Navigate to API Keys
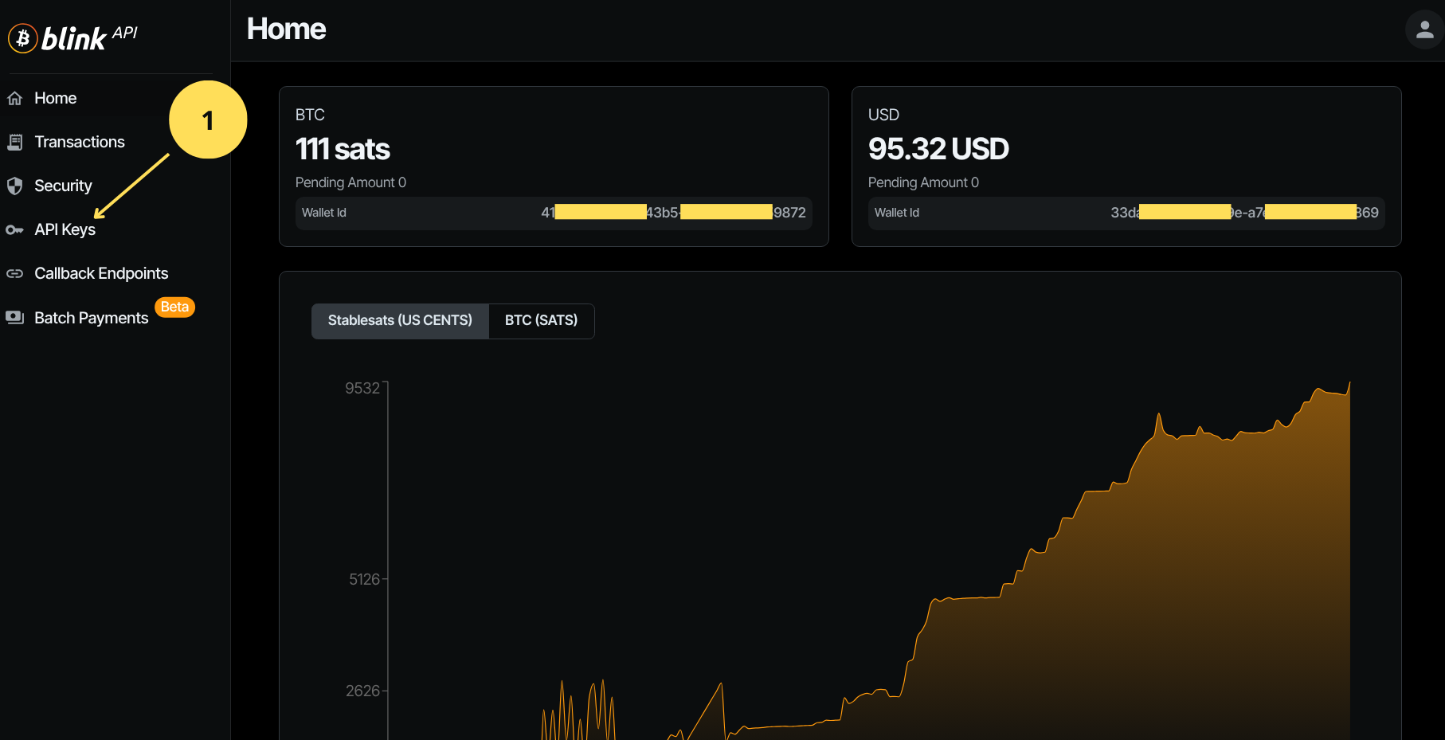1445x740 pixels. pos(65,229)
